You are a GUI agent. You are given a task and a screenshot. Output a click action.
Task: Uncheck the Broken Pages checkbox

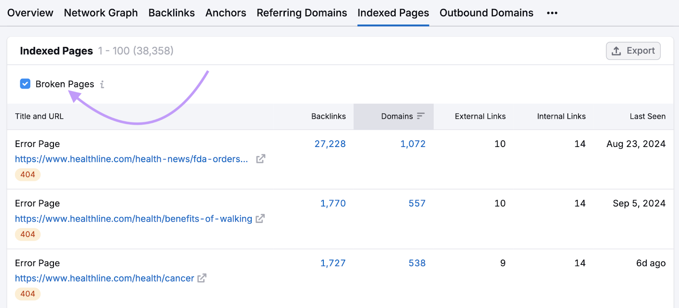[25, 84]
